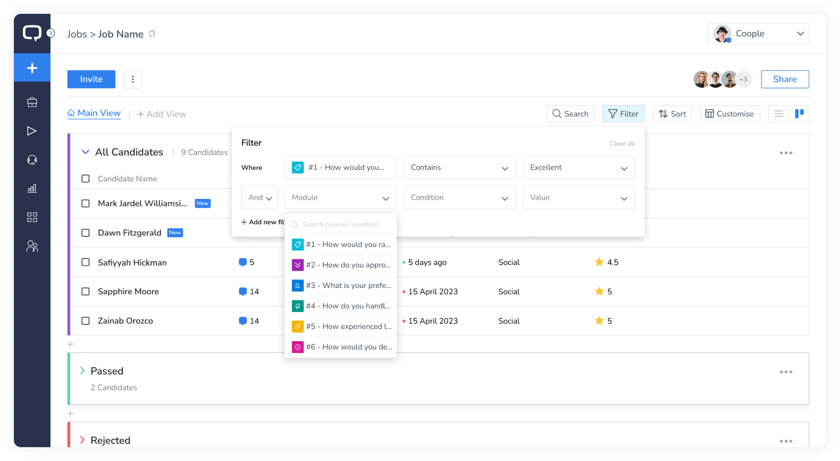Click the grid apps icon in sidebar
Viewport: 840px width, 461px height.
coord(32,217)
